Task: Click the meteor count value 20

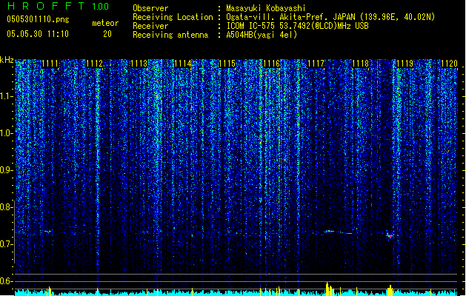Action: (x=107, y=34)
